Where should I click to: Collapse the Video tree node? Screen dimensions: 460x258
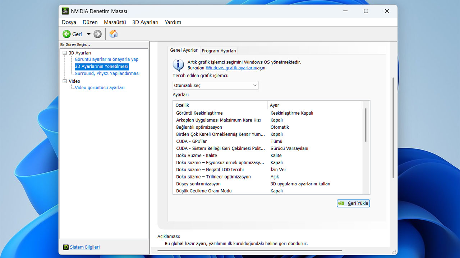[x=65, y=81]
